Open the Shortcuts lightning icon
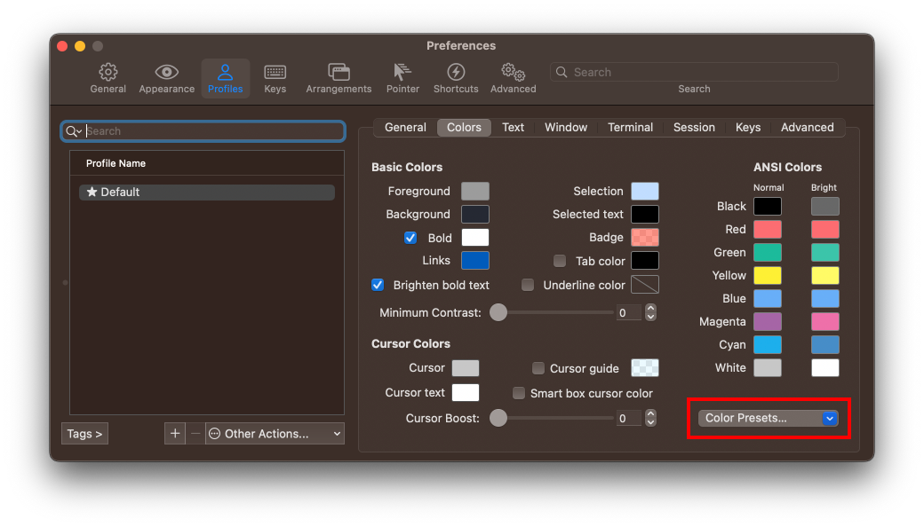Viewport: 924px width, 527px height. [456, 72]
